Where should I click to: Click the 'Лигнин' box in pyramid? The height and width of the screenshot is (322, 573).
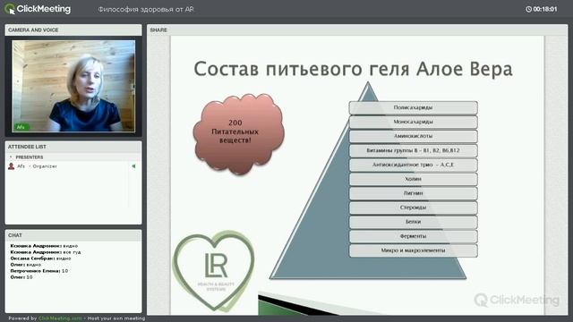coord(414,193)
